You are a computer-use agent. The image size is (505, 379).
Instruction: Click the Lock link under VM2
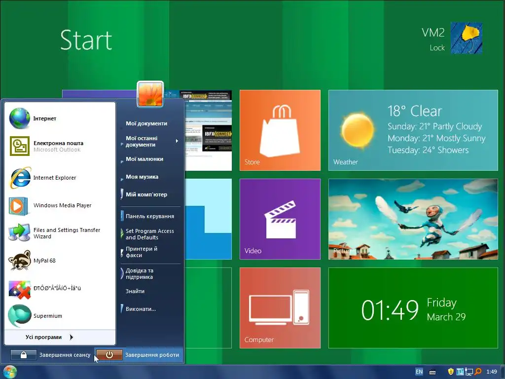pos(437,48)
